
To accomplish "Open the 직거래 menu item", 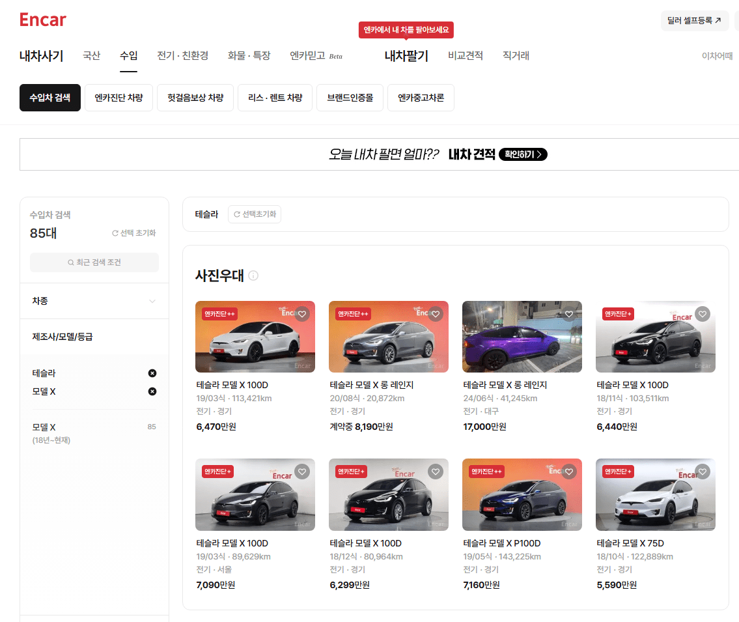I will pyautogui.click(x=516, y=55).
